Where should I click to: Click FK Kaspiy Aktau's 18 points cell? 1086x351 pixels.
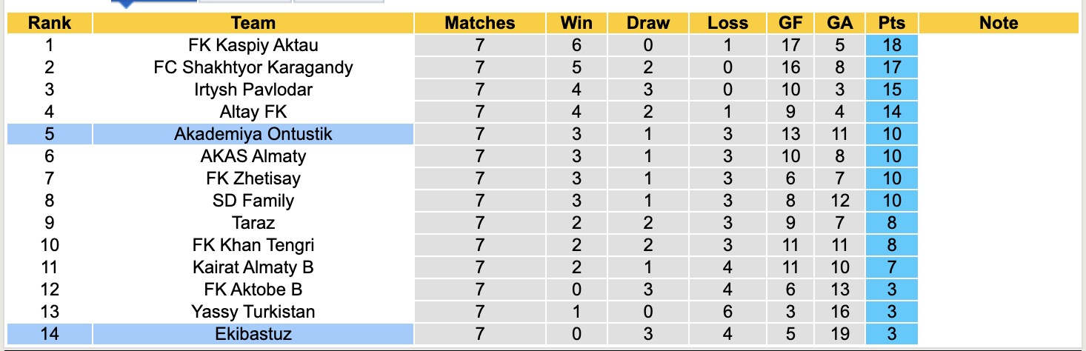tap(891, 45)
